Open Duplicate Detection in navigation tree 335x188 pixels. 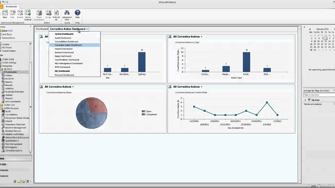coord(14,92)
